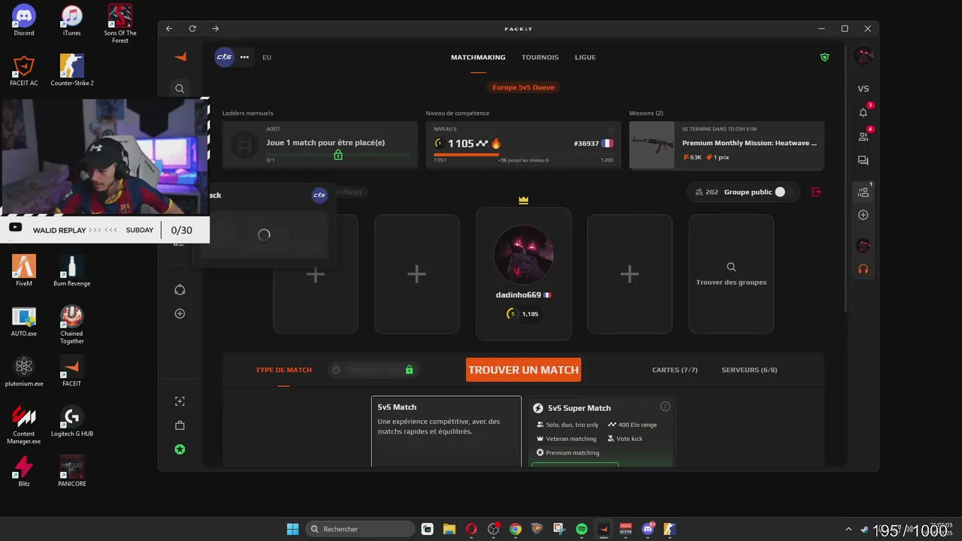This screenshot has height=541, width=962.
Task: Click the ladder progress bar showing 0/1
Action: coord(338,155)
